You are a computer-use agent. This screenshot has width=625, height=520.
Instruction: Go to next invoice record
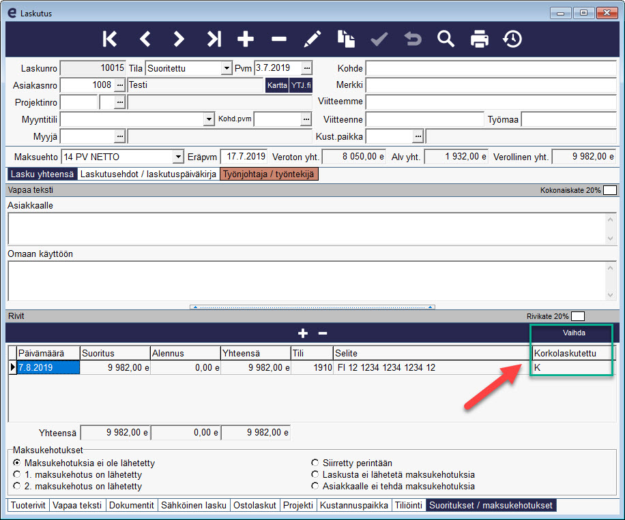click(179, 39)
